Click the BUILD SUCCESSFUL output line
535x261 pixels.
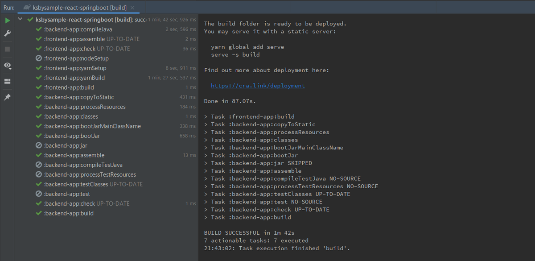[x=249, y=232]
